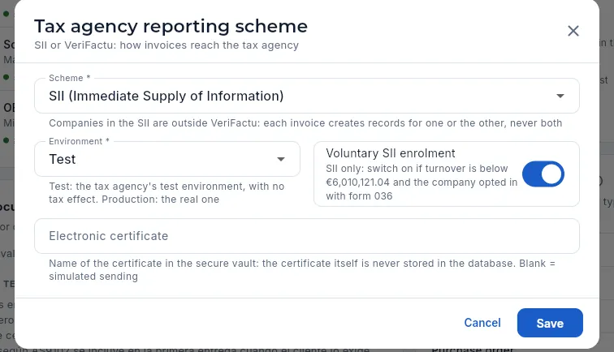This screenshot has width=614, height=352.
Task: Save the reporting scheme settings
Action: (x=550, y=323)
